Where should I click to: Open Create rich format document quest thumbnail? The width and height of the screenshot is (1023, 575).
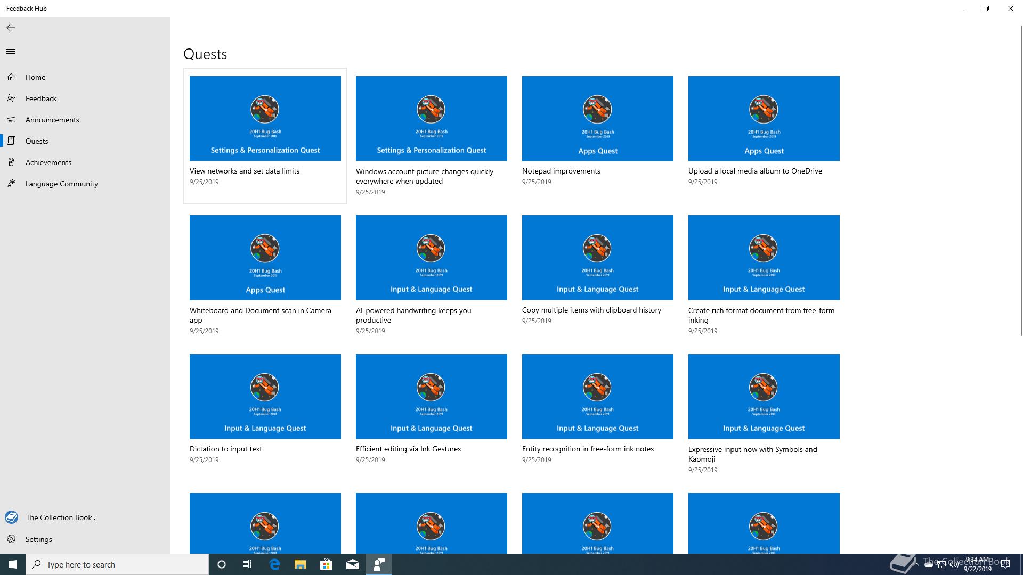coord(764,257)
